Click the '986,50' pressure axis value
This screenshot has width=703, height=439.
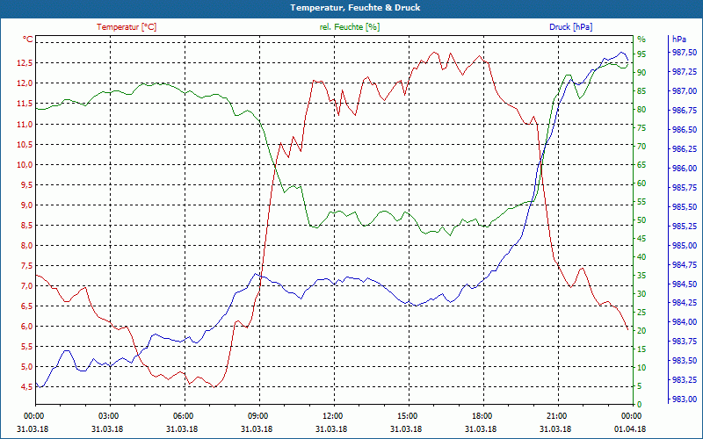tap(685, 129)
